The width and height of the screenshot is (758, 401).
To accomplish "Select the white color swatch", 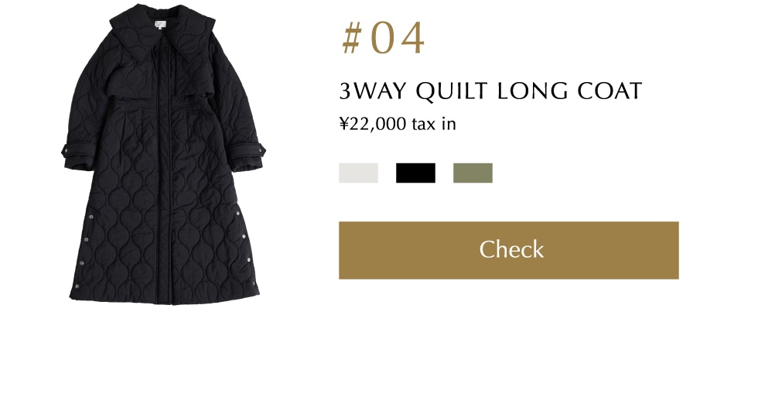I will tap(358, 173).
